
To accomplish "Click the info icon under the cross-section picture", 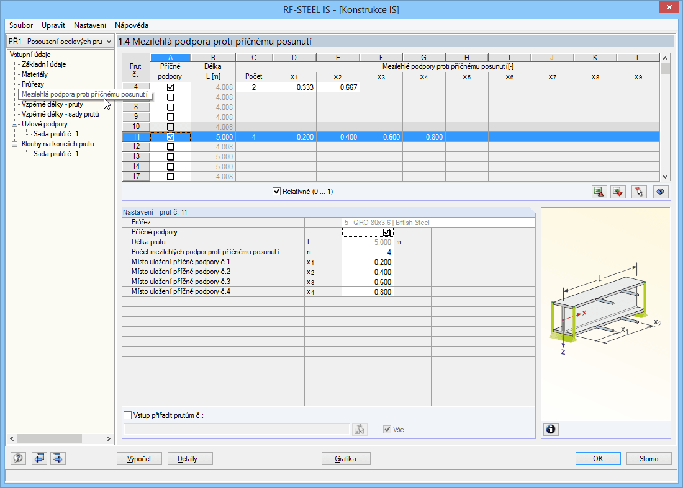I will pos(551,429).
